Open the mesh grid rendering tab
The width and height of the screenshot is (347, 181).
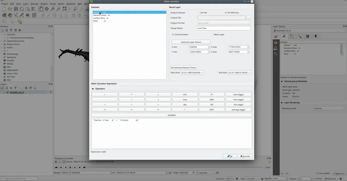tap(308, 36)
